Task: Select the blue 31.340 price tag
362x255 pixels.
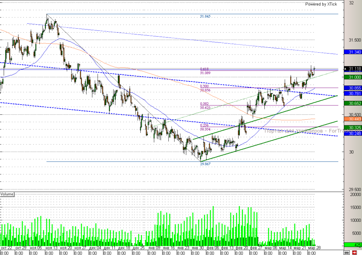Action: pyautogui.click(x=353, y=52)
